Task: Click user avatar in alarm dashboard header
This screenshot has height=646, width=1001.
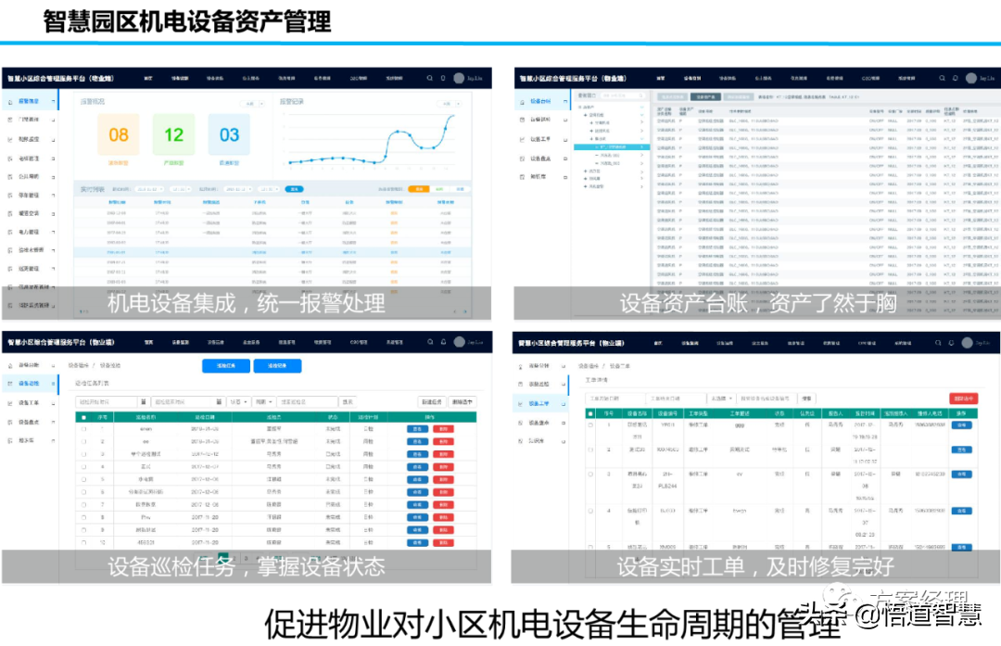Action: click(459, 78)
